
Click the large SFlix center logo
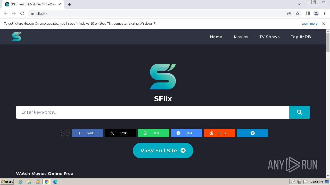point(163,77)
